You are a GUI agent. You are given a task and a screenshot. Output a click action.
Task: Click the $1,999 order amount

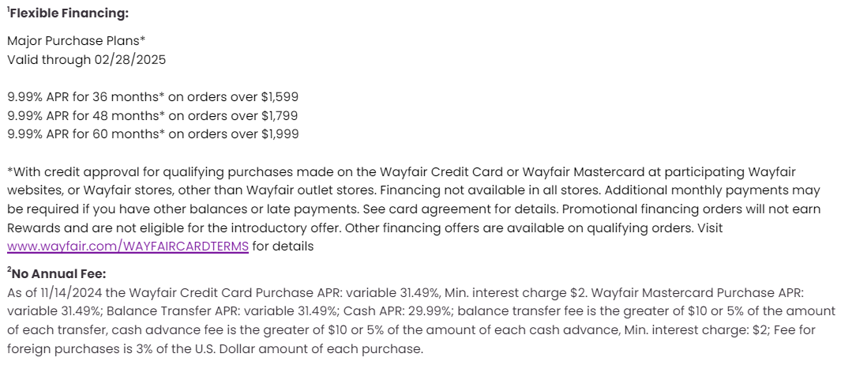pyautogui.click(x=280, y=134)
